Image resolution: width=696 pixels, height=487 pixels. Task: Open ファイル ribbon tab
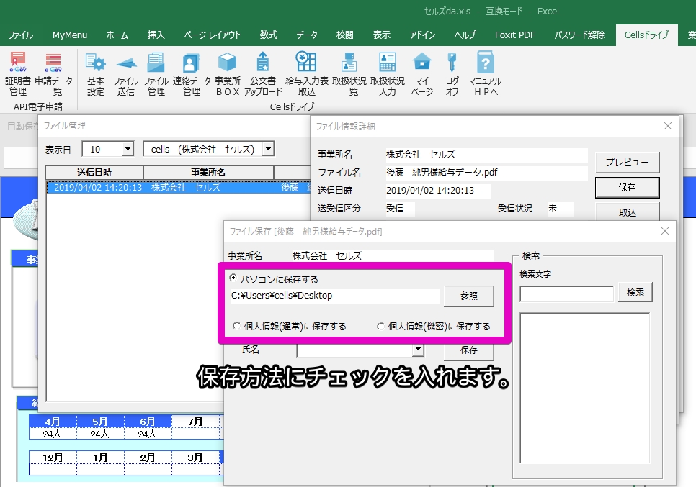coord(20,35)
